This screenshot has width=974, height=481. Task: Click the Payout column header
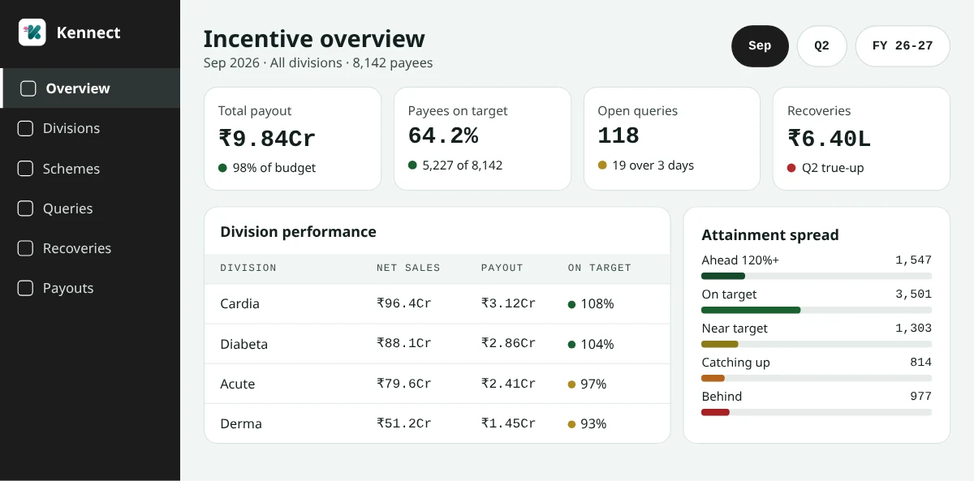pos(502,268)
